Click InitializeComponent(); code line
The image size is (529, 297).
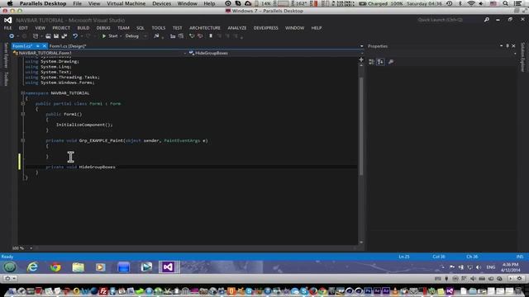(x=84, y=125)
